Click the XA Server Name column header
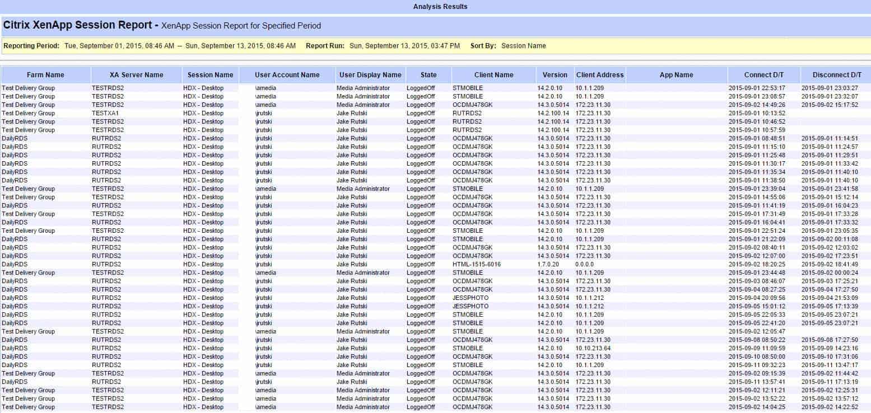 coord(136,75)
